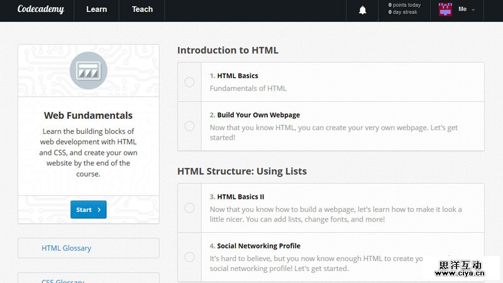Open the notifications bell icon

click(363, 10)
